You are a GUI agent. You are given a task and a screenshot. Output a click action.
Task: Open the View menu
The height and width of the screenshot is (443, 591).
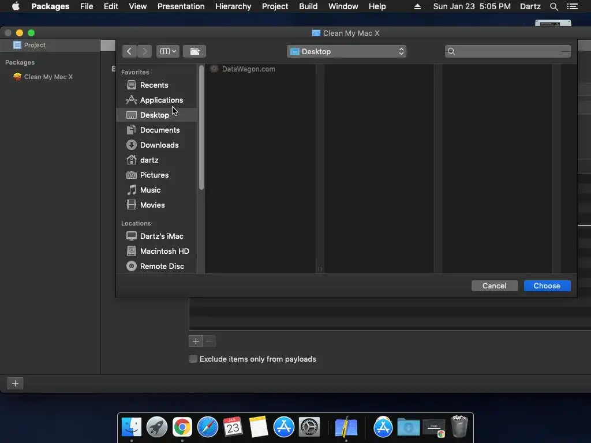(137, 6)
